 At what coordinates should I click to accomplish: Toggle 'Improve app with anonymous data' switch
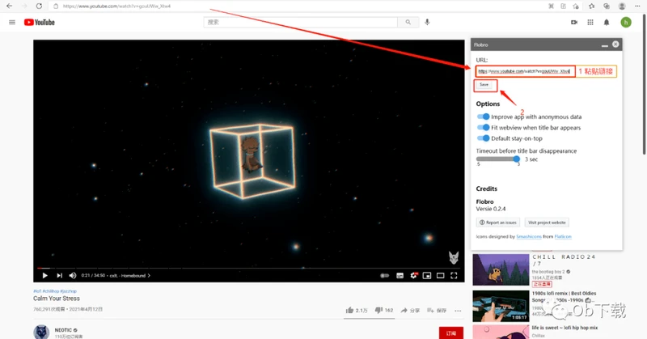[483, 117]
